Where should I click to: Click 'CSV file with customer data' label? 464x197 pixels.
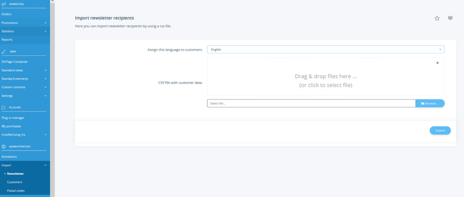(x=180, y=83)
